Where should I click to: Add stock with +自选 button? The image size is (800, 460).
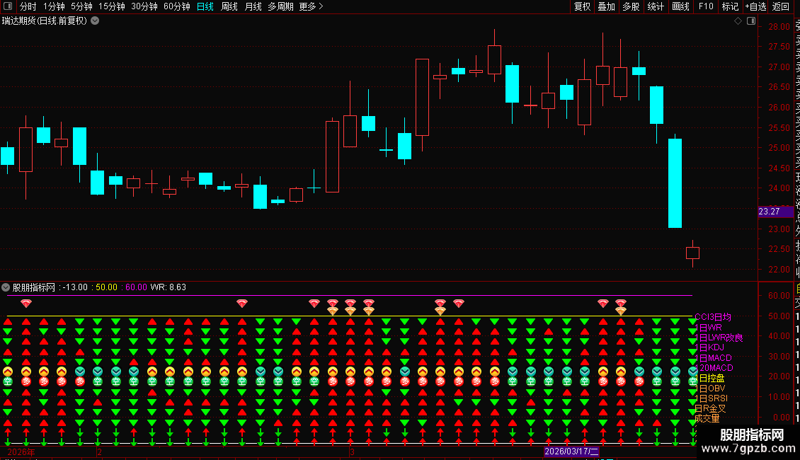[x=755, y=6]
